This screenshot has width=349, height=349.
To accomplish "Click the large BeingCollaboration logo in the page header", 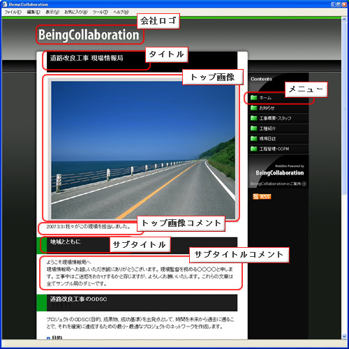I will [x=89, y=35].
